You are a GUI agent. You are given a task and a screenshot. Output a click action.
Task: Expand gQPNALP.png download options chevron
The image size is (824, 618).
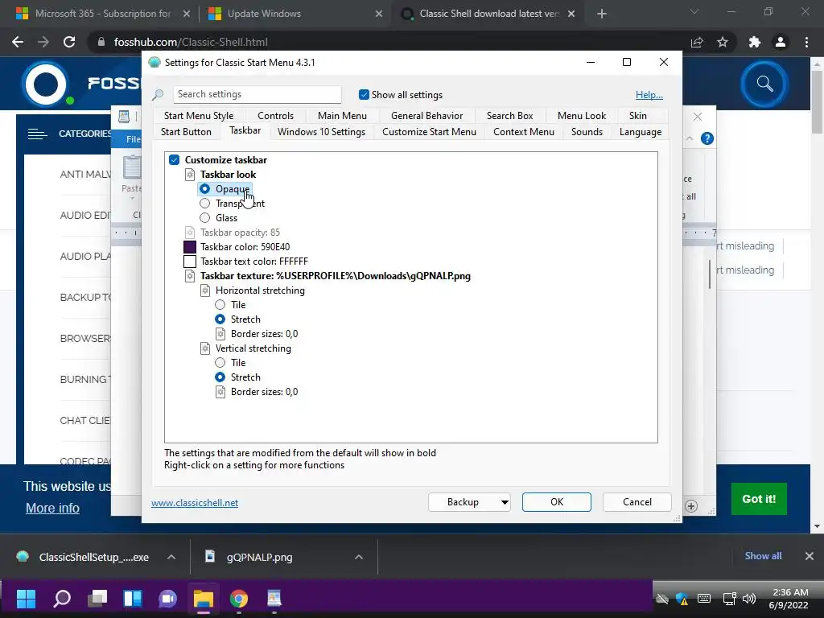pos(359,557)
